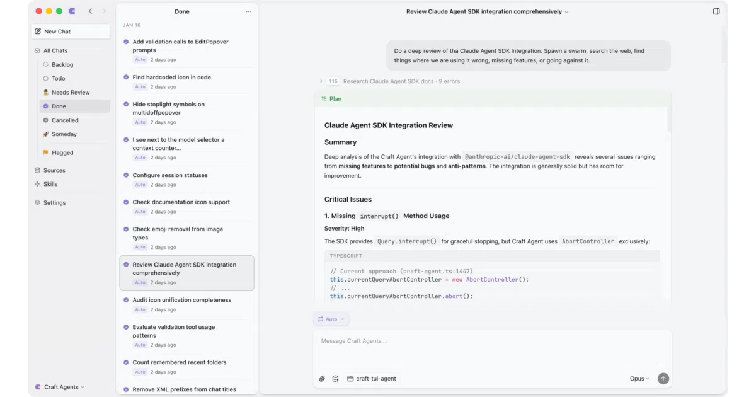Open the chat title dropdown chevron
The width and height of the screenshot is (756, 397).
[x=566, y=12]
